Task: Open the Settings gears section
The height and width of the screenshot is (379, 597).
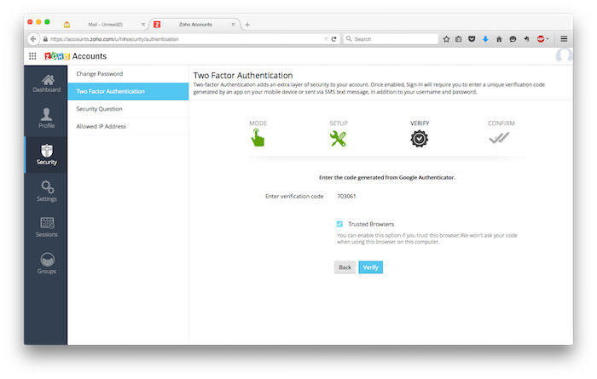Action: tap(47, 192)
